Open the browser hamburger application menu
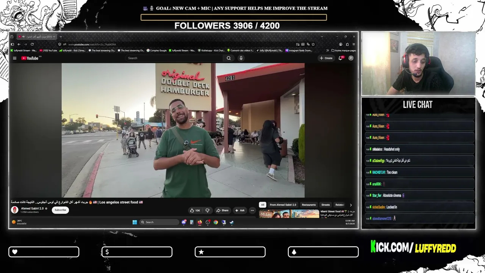 pos(354,44)
